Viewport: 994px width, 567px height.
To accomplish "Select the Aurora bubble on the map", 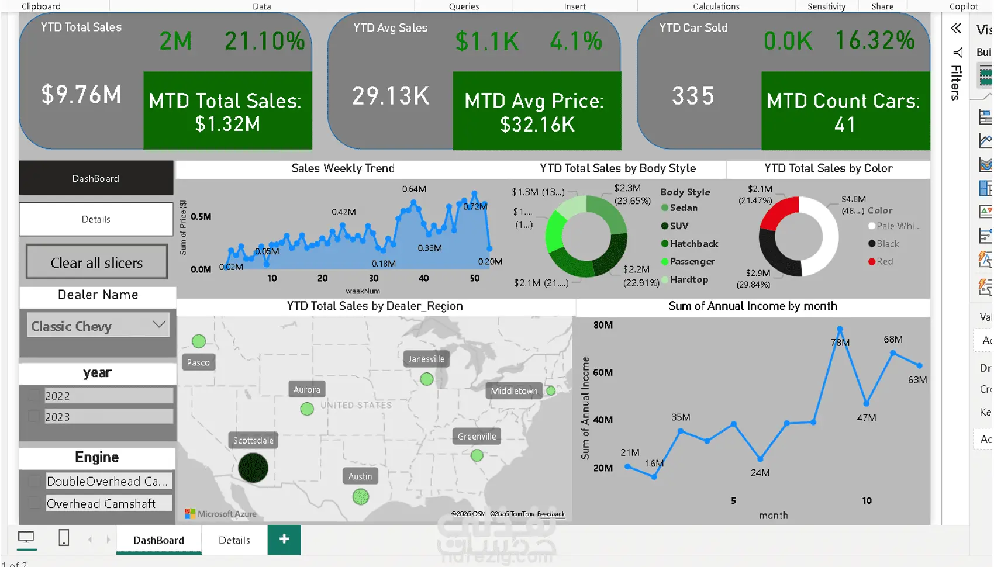I will [307, 409].
